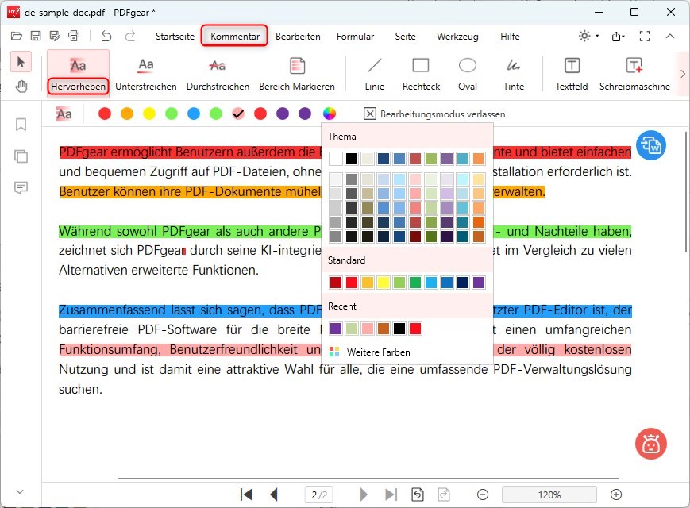Select the Unterstreichen underline tool
This screenshot has width=690, height=508.
145,74
